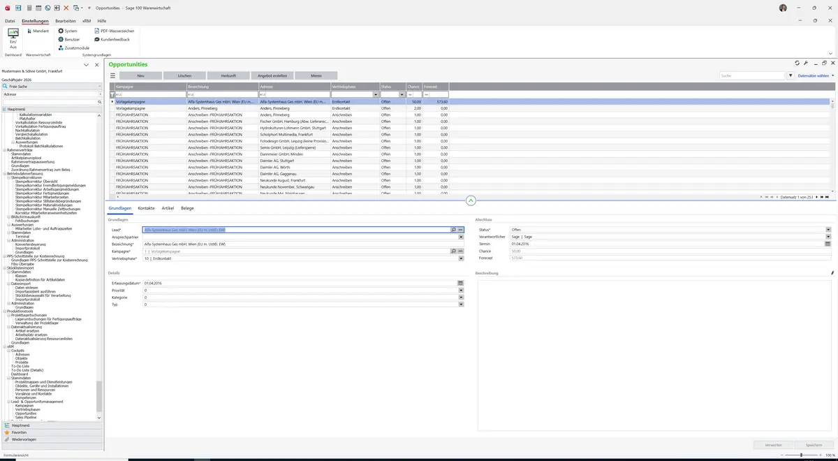838x461 pixels.
Task: Switch to the Einstellungen ribbon tab
Action: (35, 21)
